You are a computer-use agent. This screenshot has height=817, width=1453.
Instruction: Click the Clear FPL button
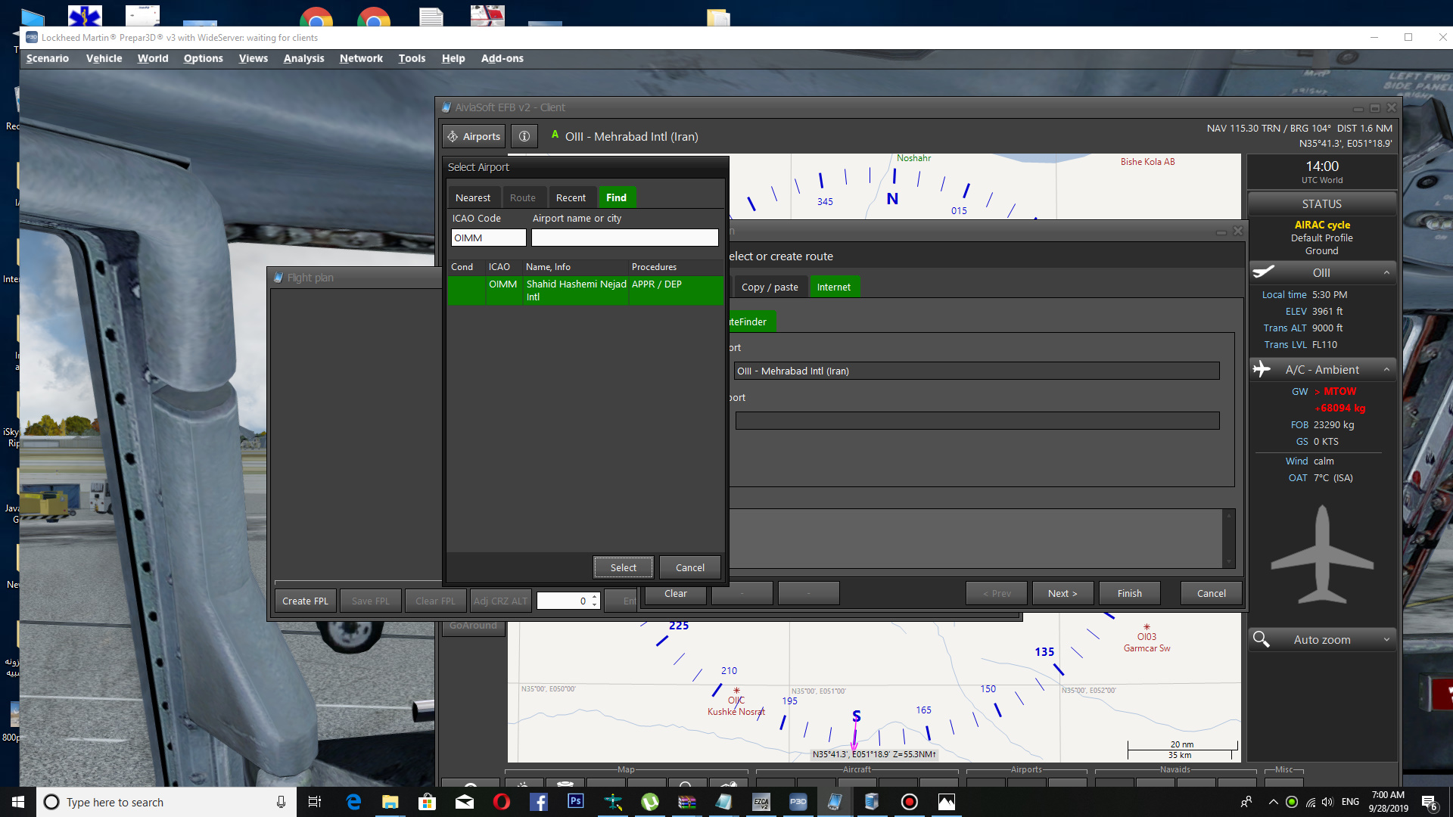435,601
